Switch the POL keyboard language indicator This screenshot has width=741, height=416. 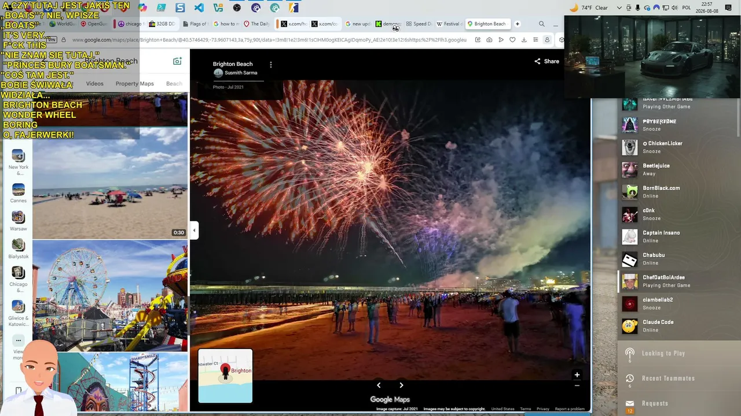687,8
